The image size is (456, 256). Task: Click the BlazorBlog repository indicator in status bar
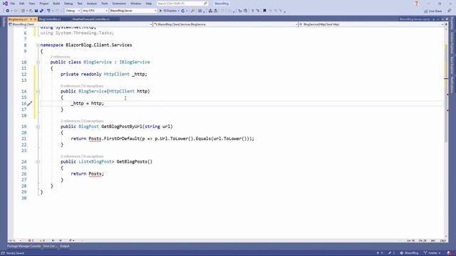(409, 253)
